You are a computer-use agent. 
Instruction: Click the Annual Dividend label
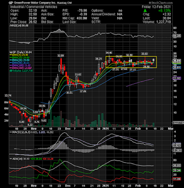click(103, 15)
